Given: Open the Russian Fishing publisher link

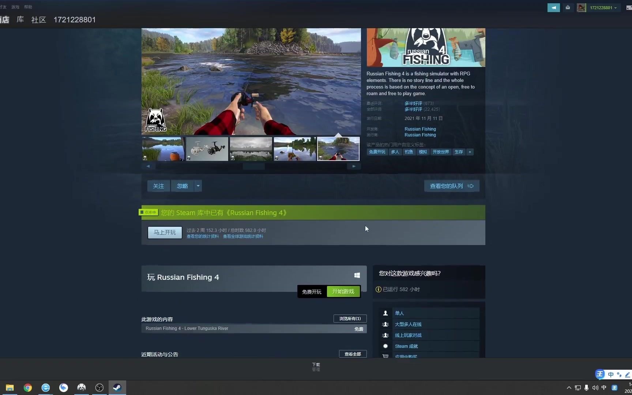Looking at the screenshot, I should (420, 135).
